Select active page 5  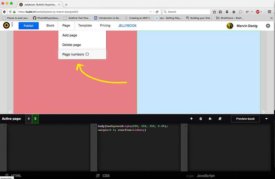(x=35, y=119)
